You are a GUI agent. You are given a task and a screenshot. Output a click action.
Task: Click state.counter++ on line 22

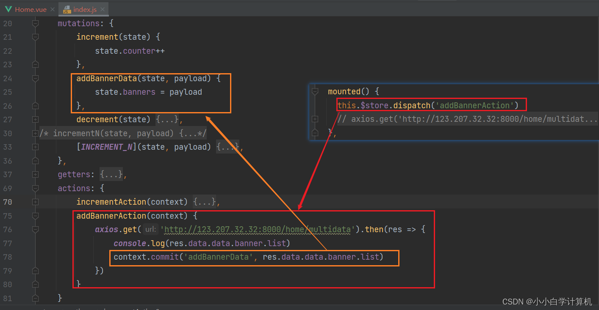tap(130, 51)
